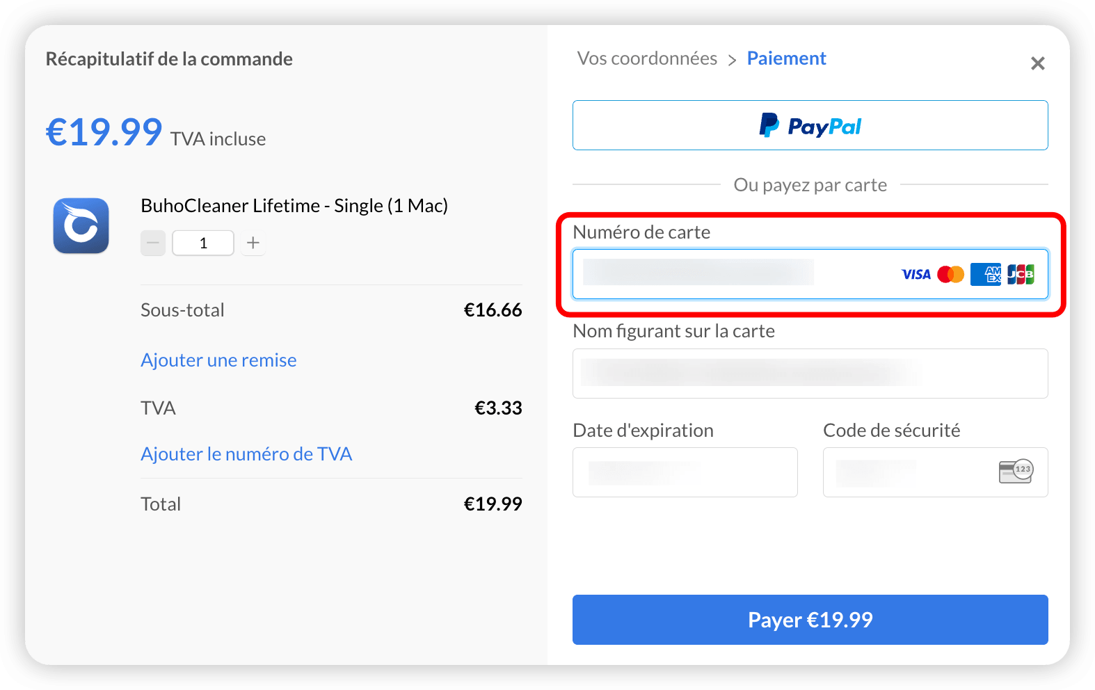Click the Visa card icon
The image size is (1095, 690).
[916, 275]
